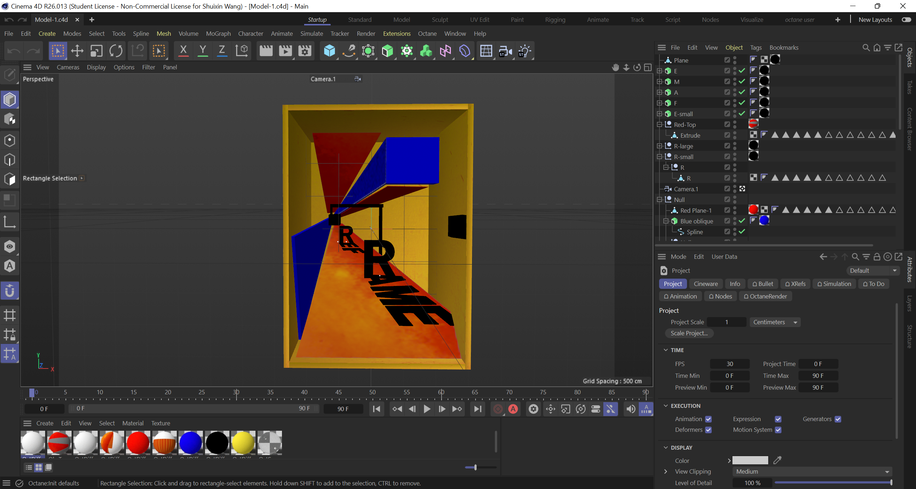
Task: Switch to the UV Edit layout tab
Action: [x=479, y=20]
